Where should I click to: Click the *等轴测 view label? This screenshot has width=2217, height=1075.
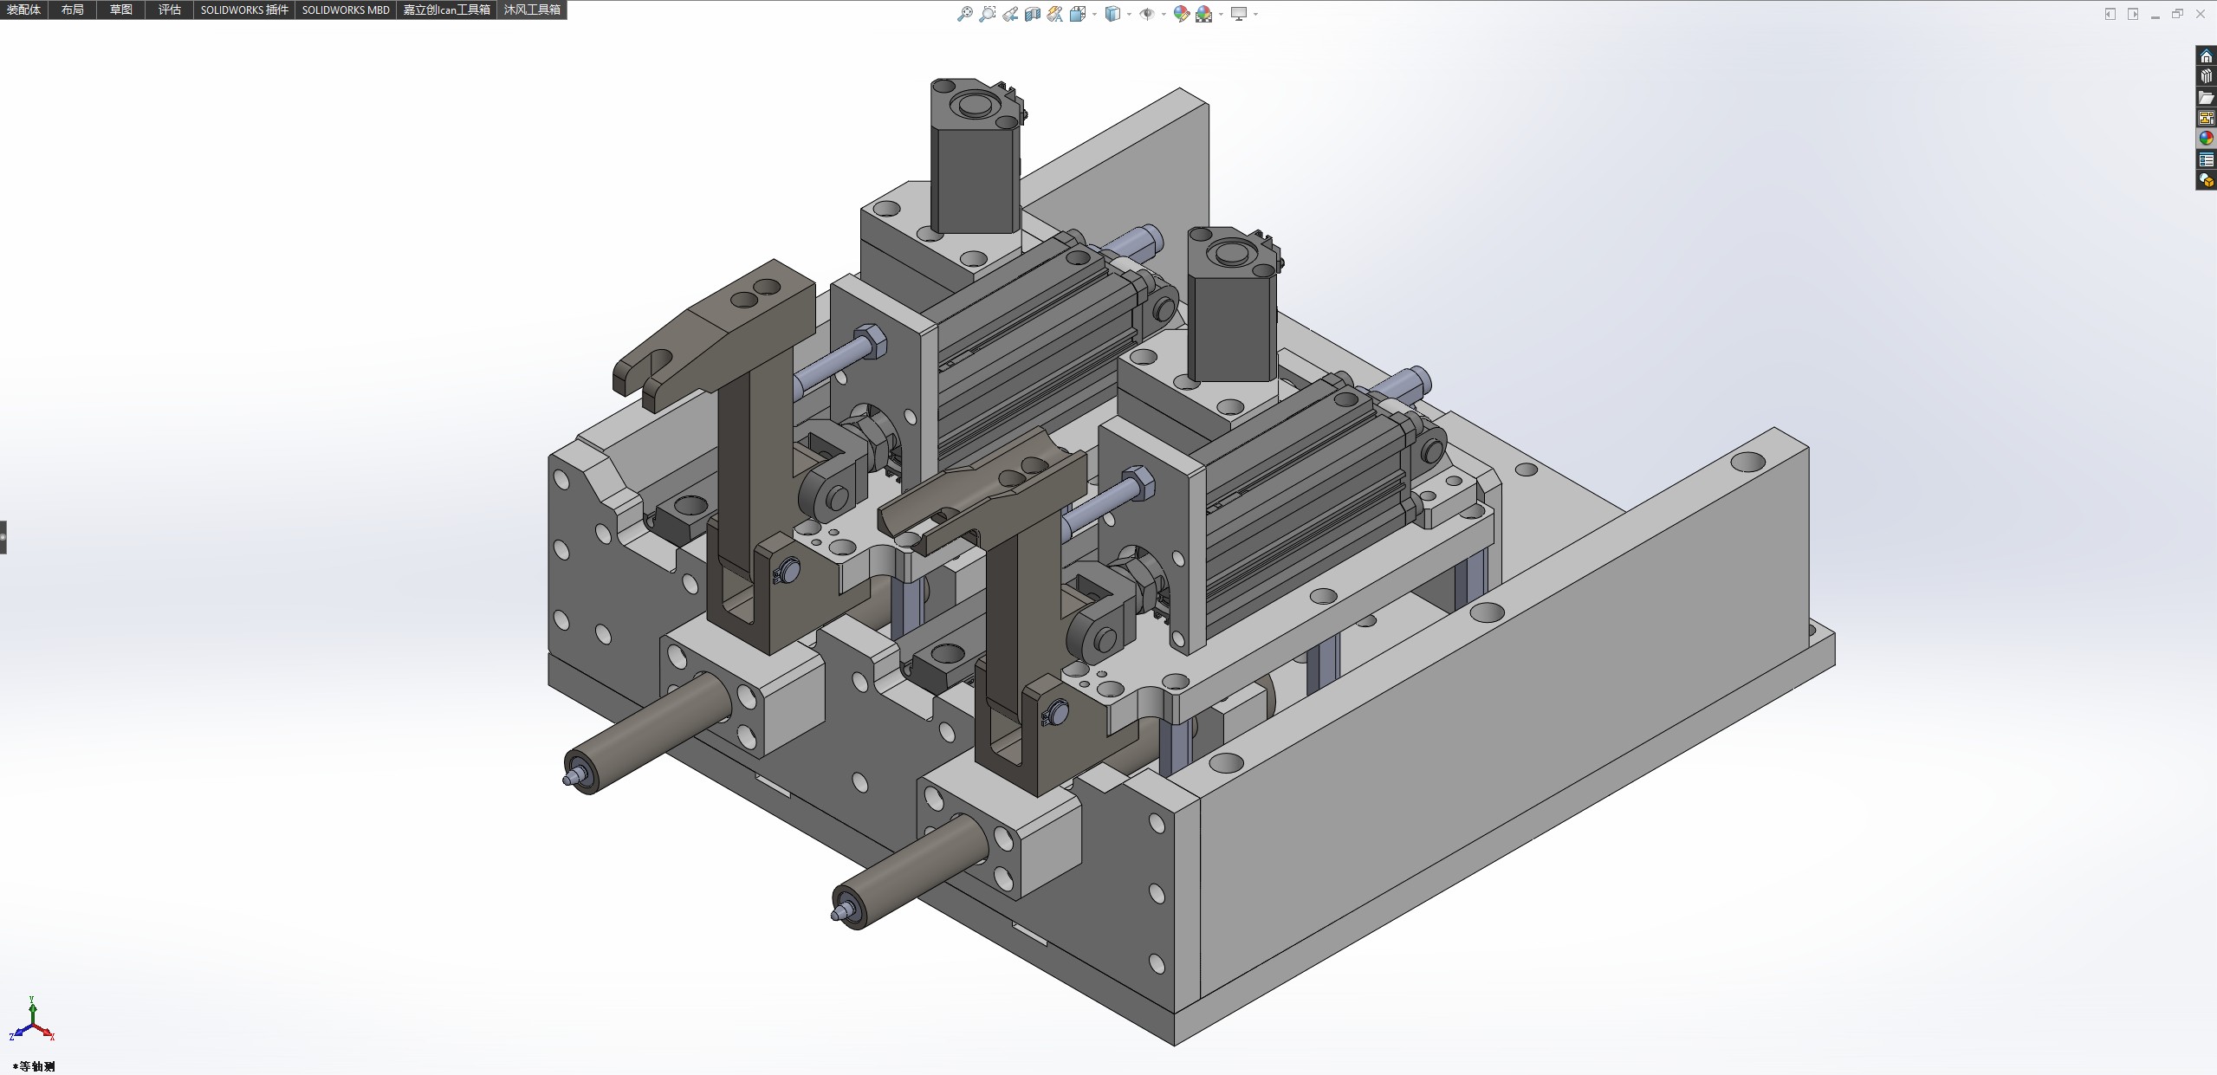[x=34, y=1066]
